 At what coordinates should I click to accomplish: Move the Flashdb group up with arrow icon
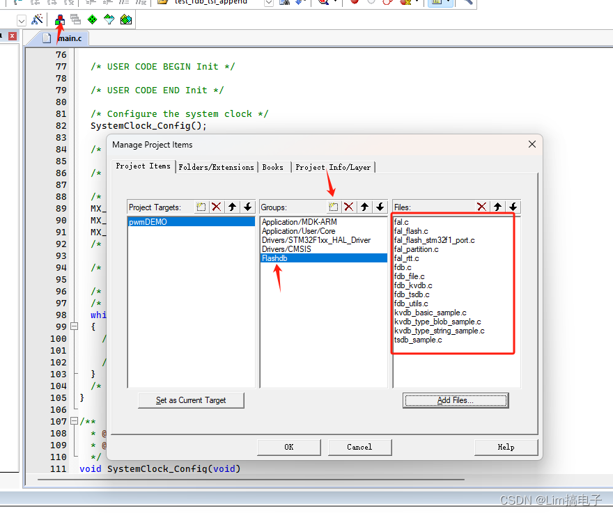(365, 207)
